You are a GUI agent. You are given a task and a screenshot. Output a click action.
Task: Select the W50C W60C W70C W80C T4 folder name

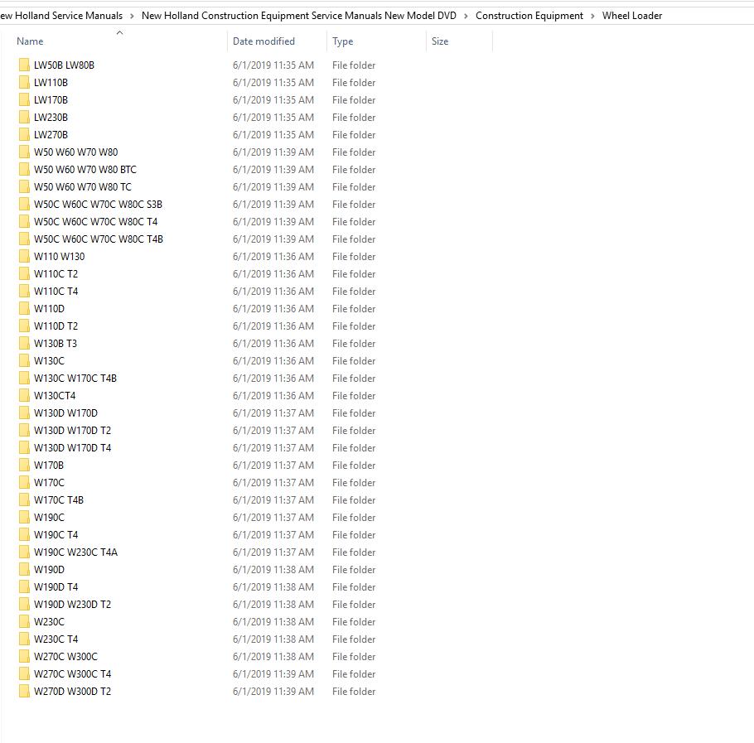(x=95, y=221)
